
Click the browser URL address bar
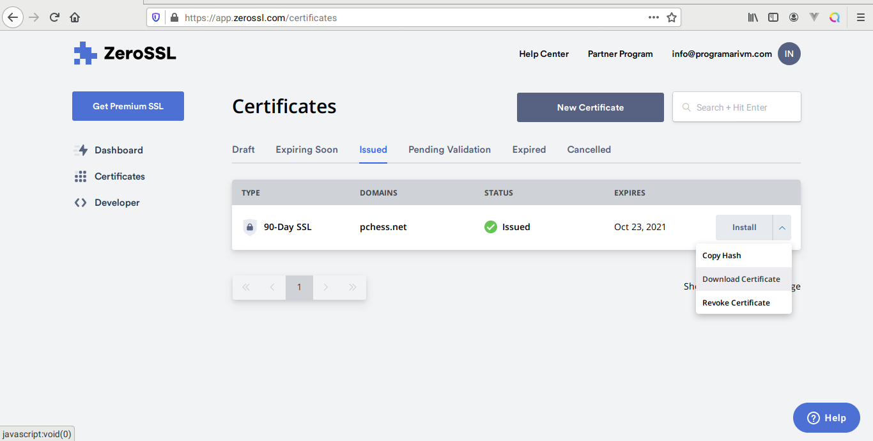(414, 18)
